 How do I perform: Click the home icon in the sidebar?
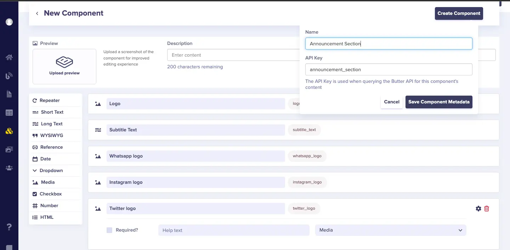coord(9,57)
